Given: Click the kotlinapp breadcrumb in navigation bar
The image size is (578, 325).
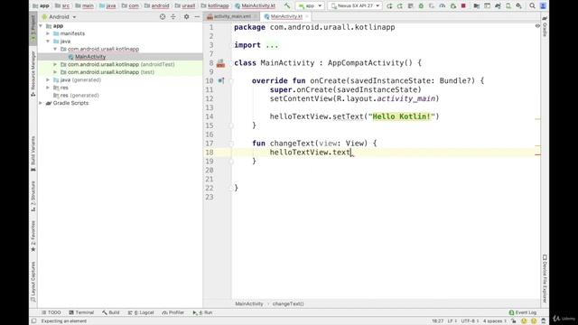Looking at the screenshot, I should 215,6.
